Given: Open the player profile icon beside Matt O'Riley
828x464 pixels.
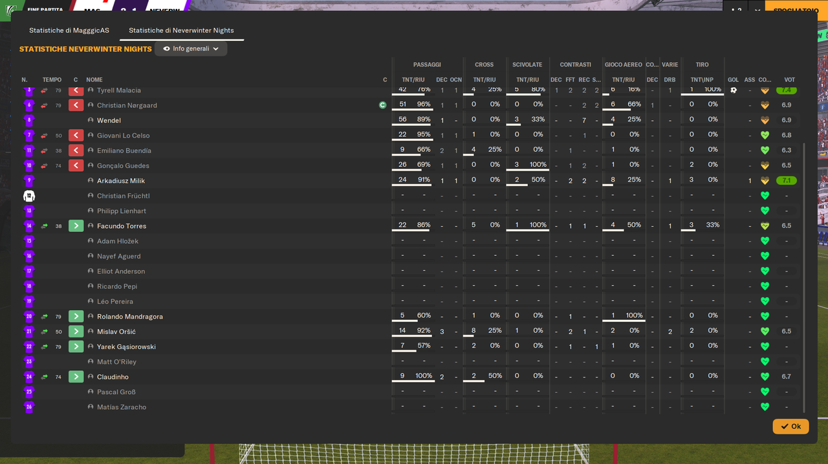Looking at the screenshot, I should tap(91, 362).
